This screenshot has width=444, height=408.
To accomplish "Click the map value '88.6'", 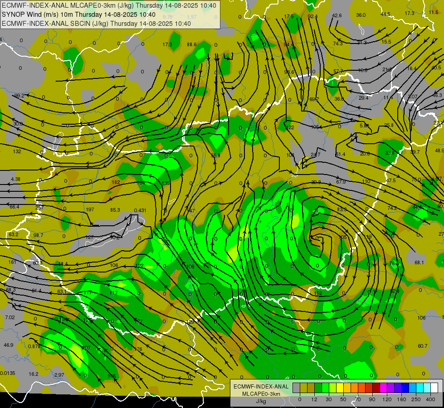I will tap(192, 44).
